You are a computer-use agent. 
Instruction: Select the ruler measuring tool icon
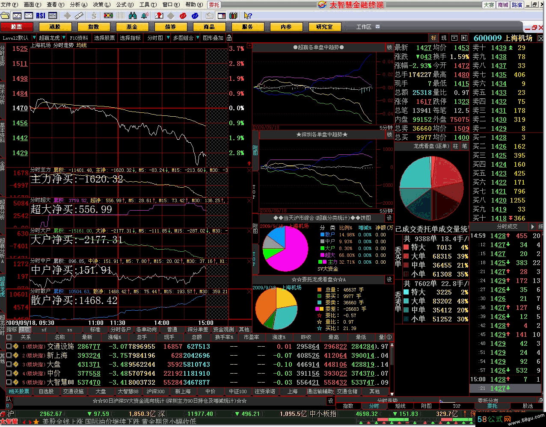pyautogui.click(x=79, y=16)
